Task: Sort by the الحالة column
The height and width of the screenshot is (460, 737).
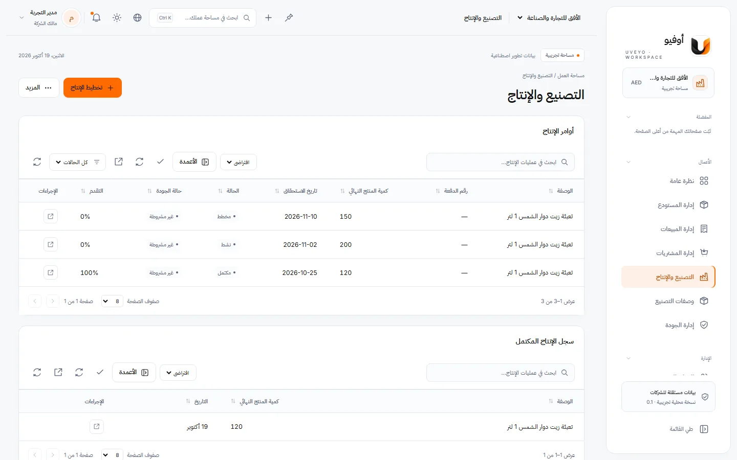Action: coord(229,191)
